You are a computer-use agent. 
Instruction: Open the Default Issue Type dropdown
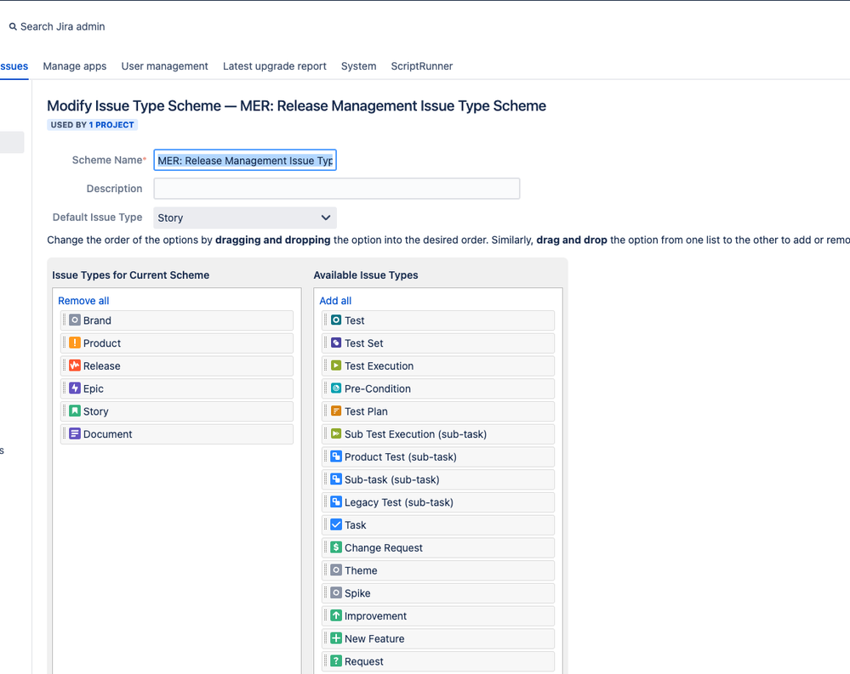tap(245, 218)
